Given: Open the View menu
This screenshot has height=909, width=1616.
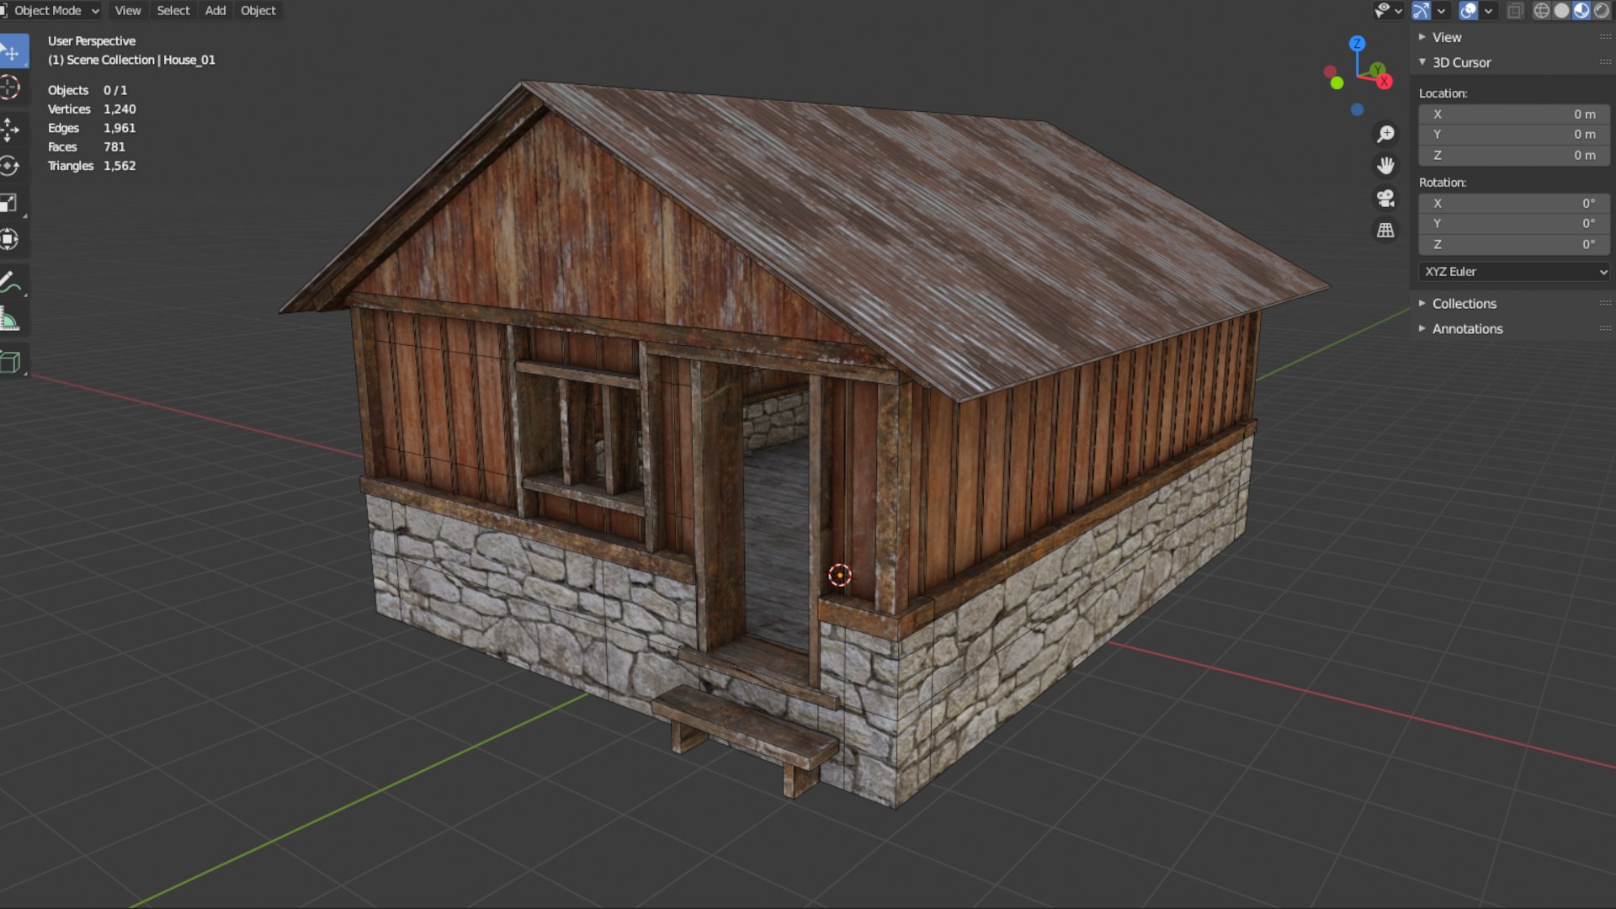Looking at the screenshot, I should [128, 10].
